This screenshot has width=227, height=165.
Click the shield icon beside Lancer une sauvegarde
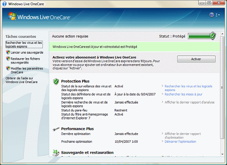[x=8, y=52]
